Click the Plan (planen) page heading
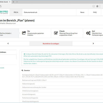 [x=17, y=20]
